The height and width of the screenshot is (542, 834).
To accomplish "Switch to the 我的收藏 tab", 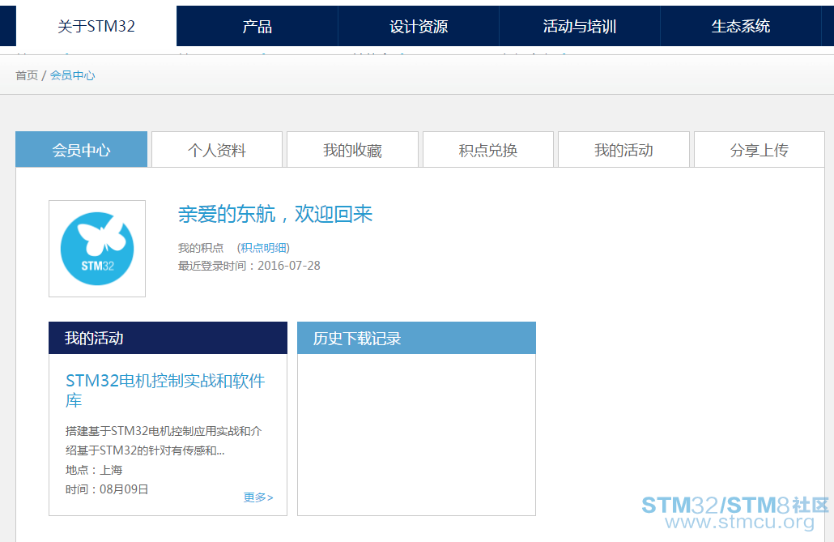I will (x=353, y=150).
